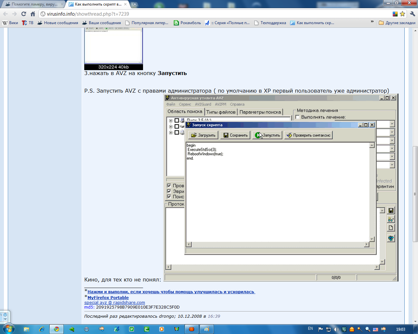Click the Запустить button to run the script
Viewport: 418px width, 334px height.
[x=267, y=135]
